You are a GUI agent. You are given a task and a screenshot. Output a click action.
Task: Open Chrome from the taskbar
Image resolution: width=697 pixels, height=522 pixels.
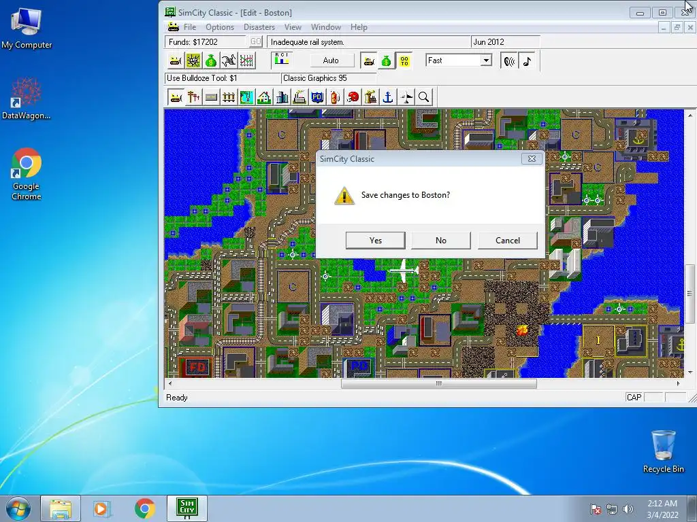tap(144, 508)
